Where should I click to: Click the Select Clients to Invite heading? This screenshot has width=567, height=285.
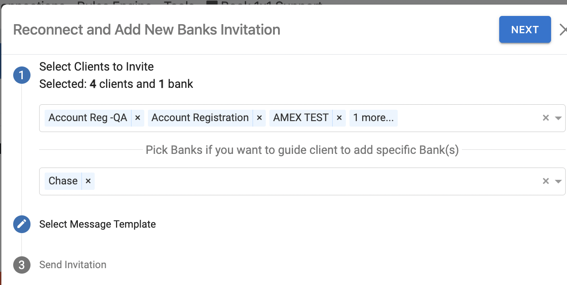(x=96, y=66)
